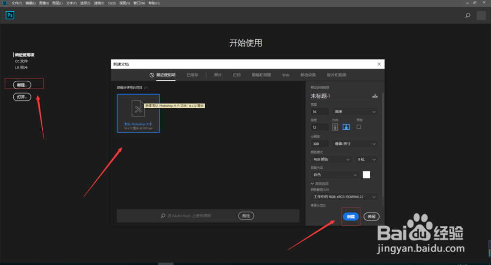The image size is (491, 265).
Task: Click the search magnifier icon at top right
Action: pos(468,15)
